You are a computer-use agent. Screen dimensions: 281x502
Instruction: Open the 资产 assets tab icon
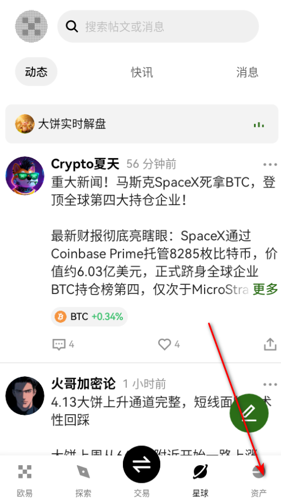(258, 472)
